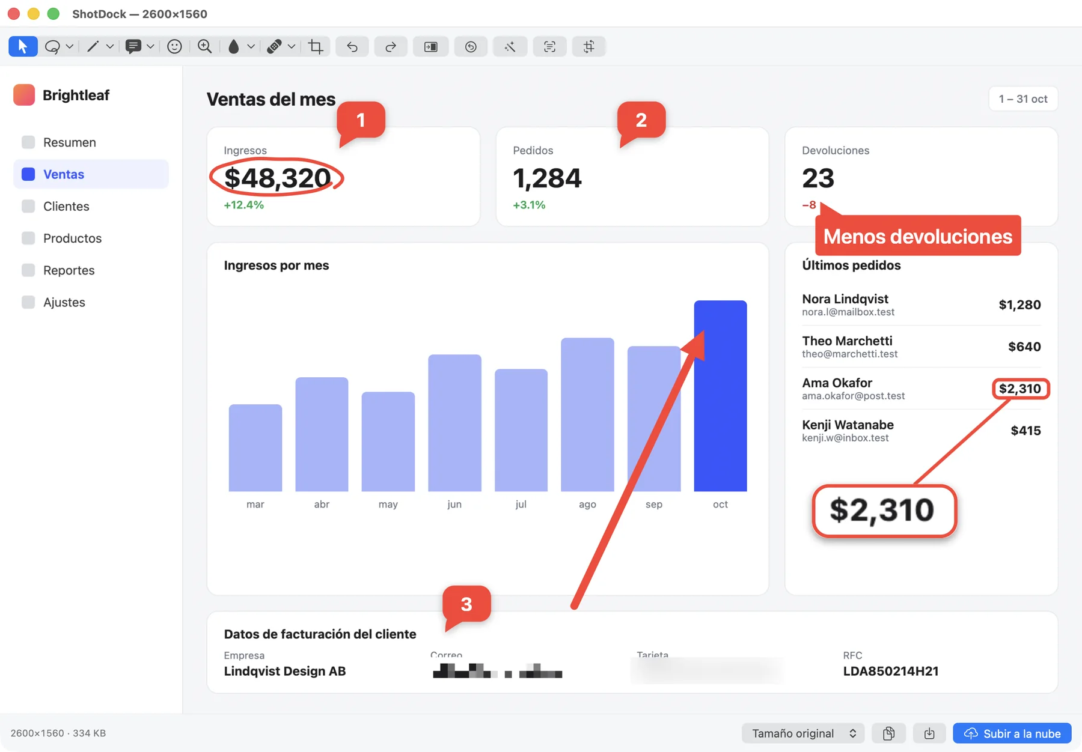Undo the last annotation
The height and width of the screenshot is (752, 1082).
point(352,46)
